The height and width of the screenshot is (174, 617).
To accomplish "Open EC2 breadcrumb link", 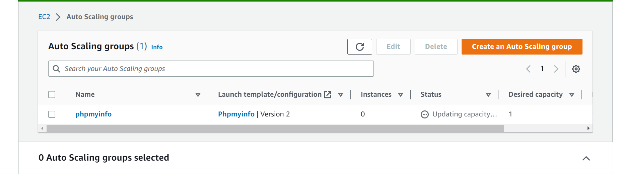I will 44,17.
